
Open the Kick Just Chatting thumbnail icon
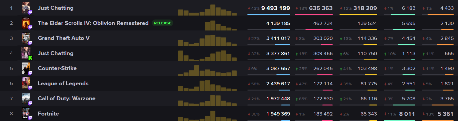coord(26,53)
